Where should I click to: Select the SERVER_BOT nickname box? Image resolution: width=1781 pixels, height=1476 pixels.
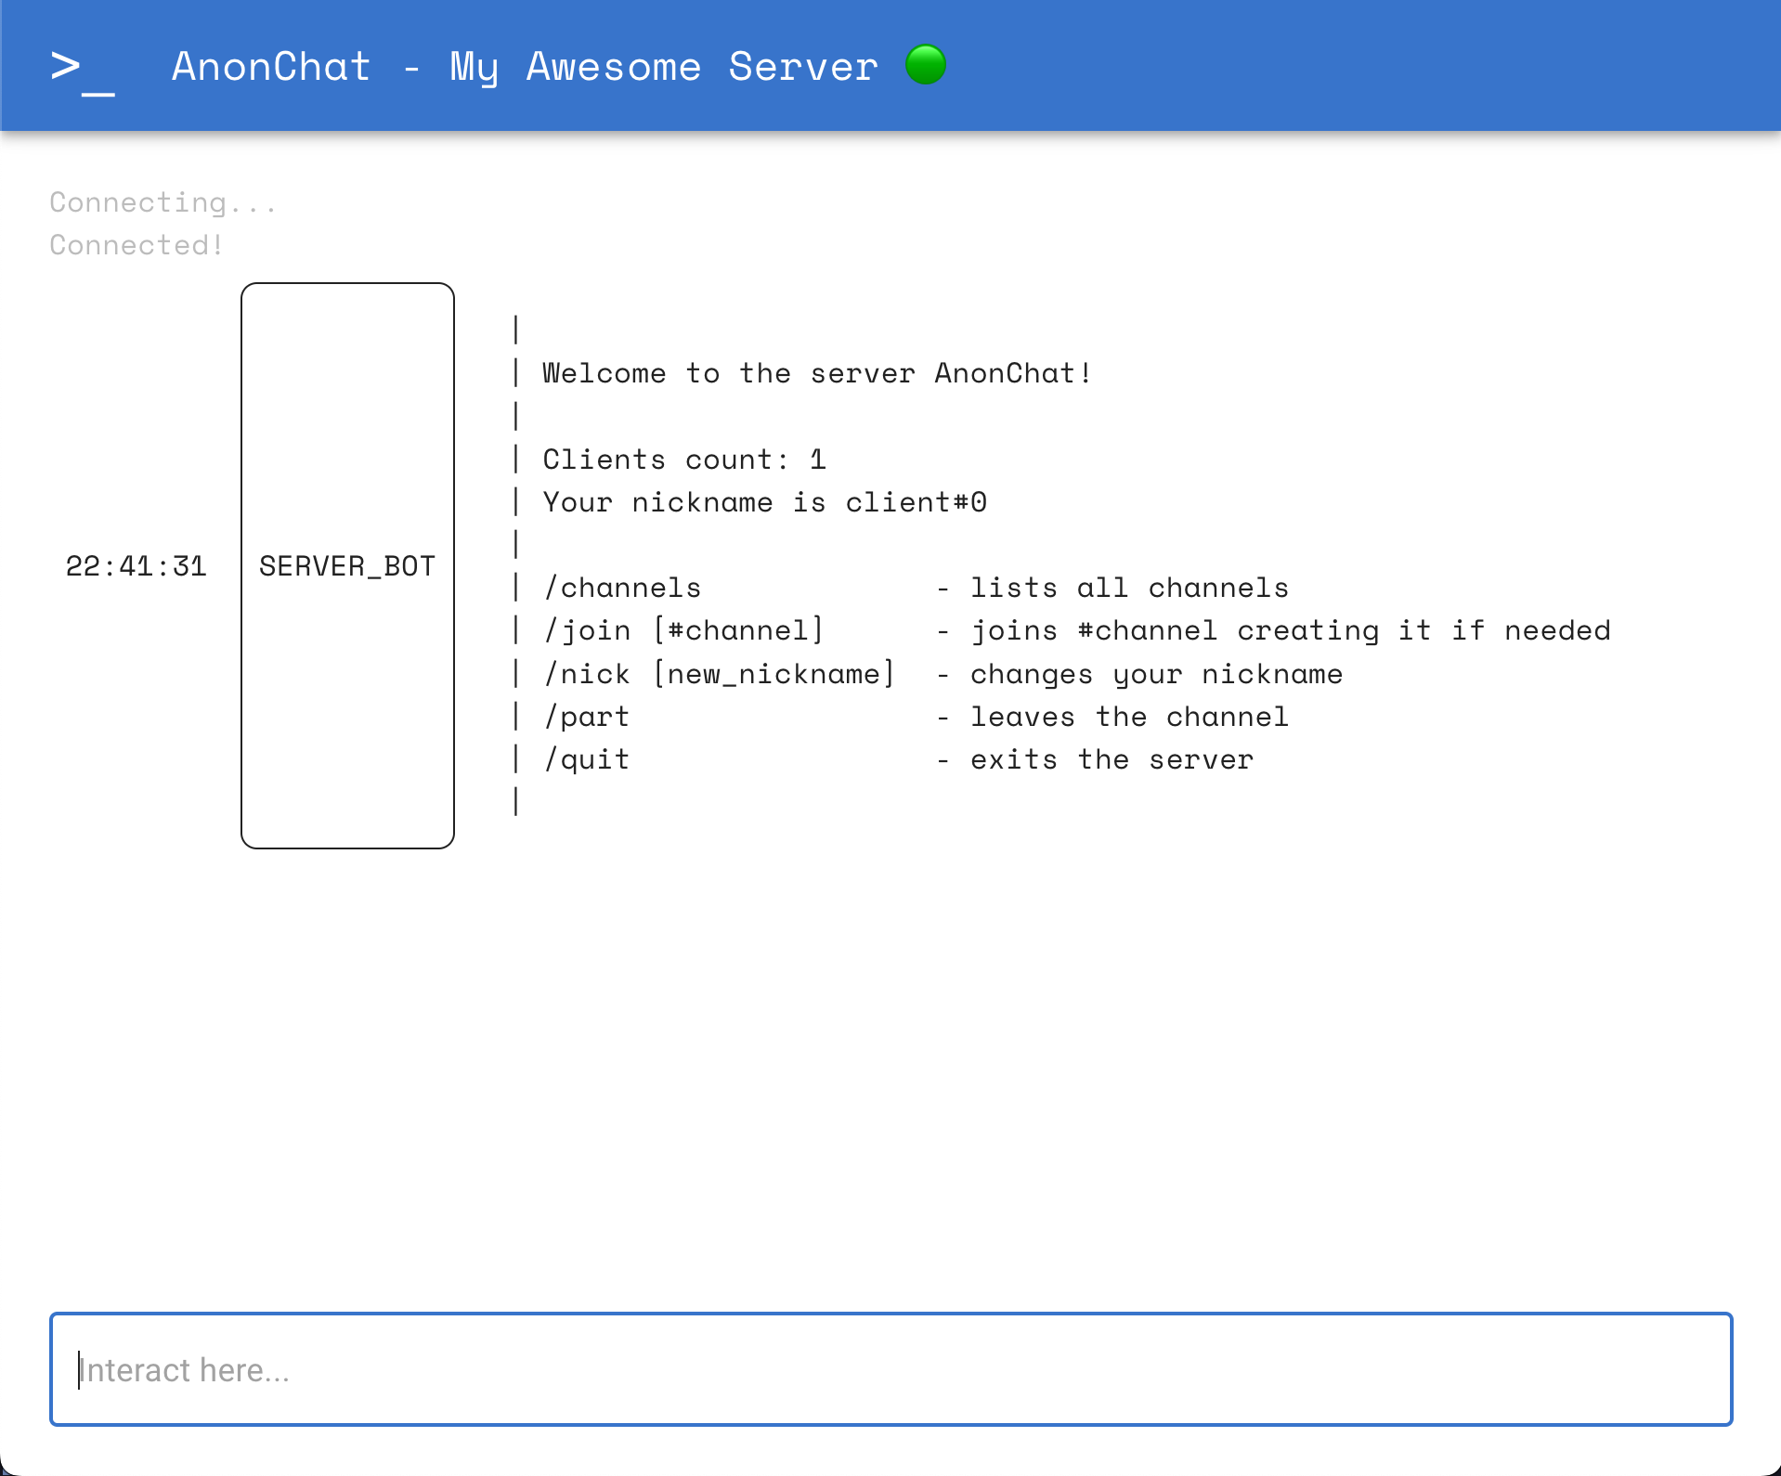tap(347, 565)
